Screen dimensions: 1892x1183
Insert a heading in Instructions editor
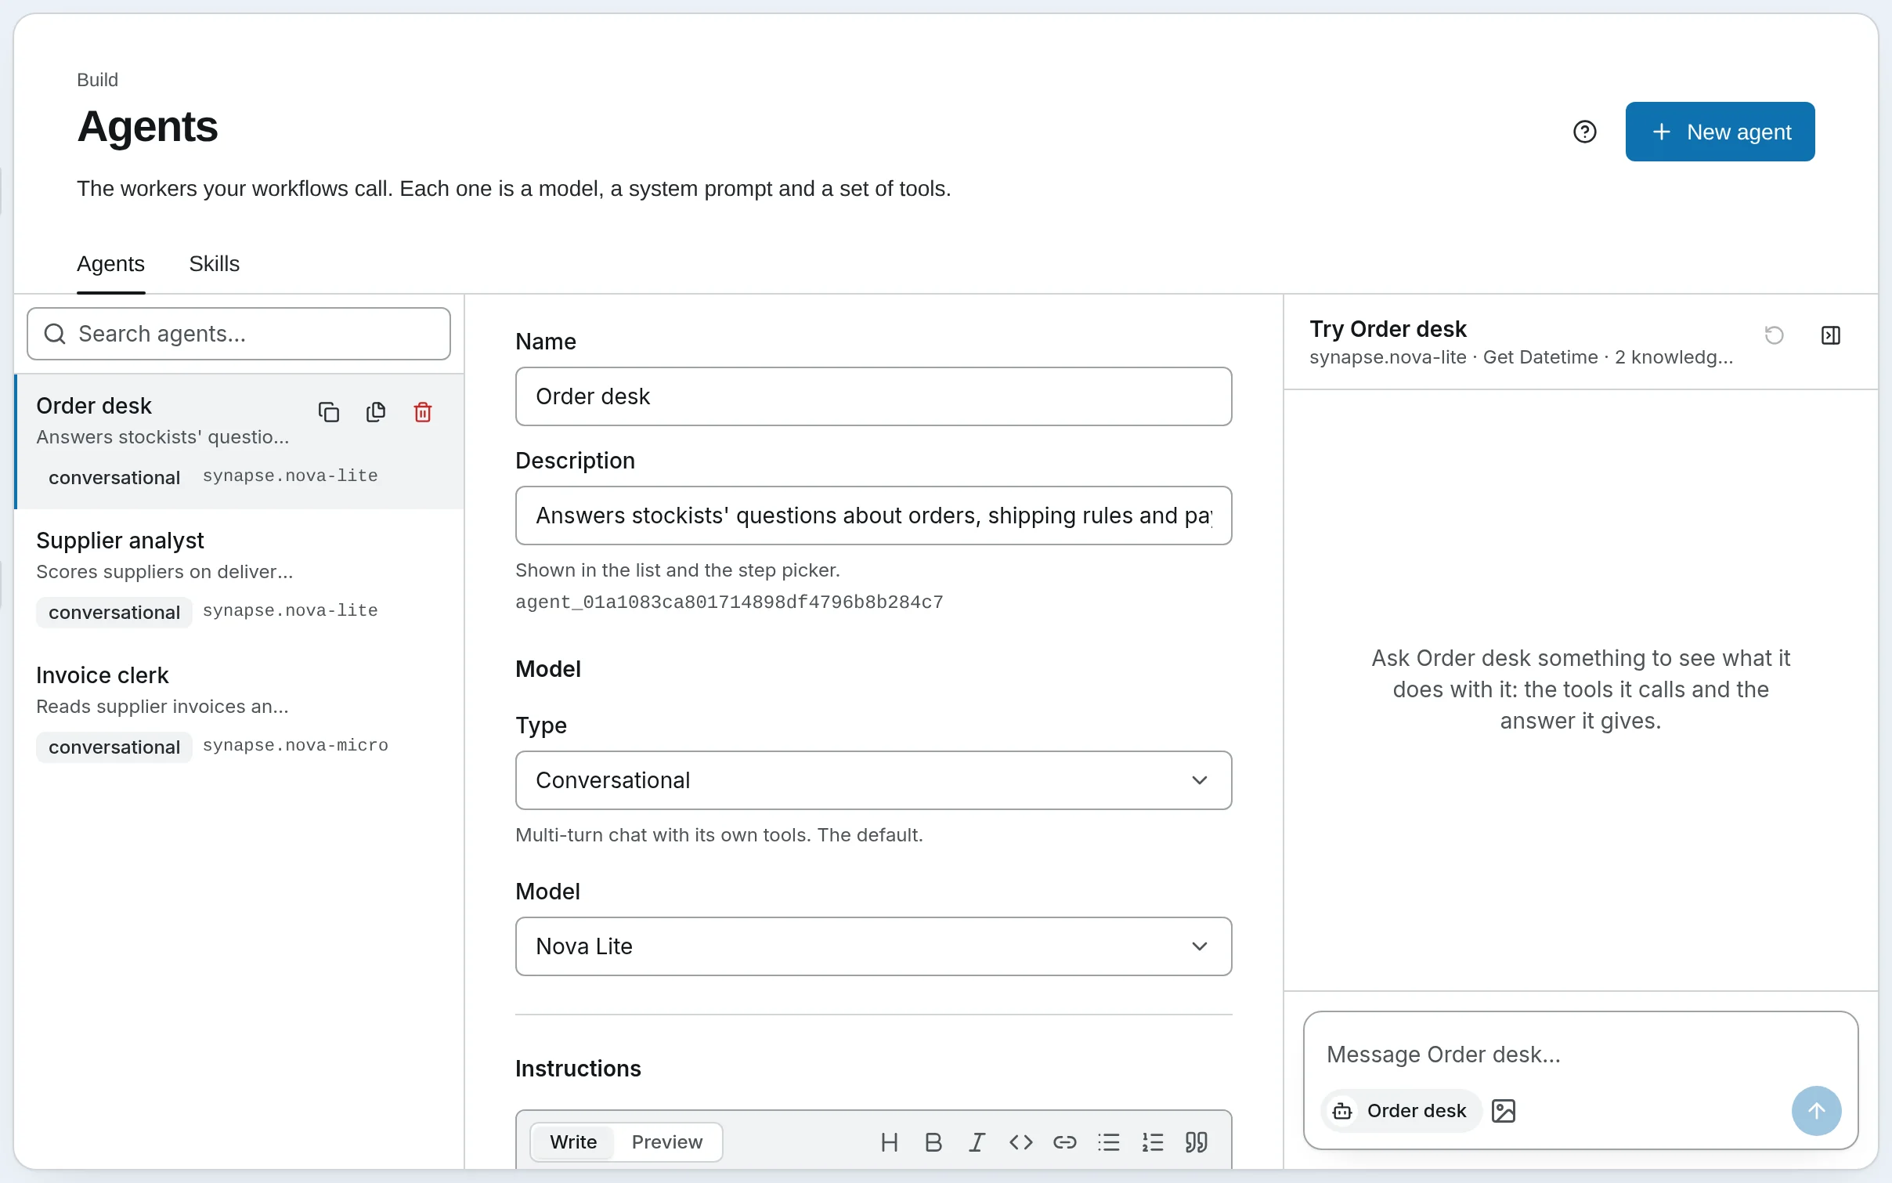(889, 1142)
